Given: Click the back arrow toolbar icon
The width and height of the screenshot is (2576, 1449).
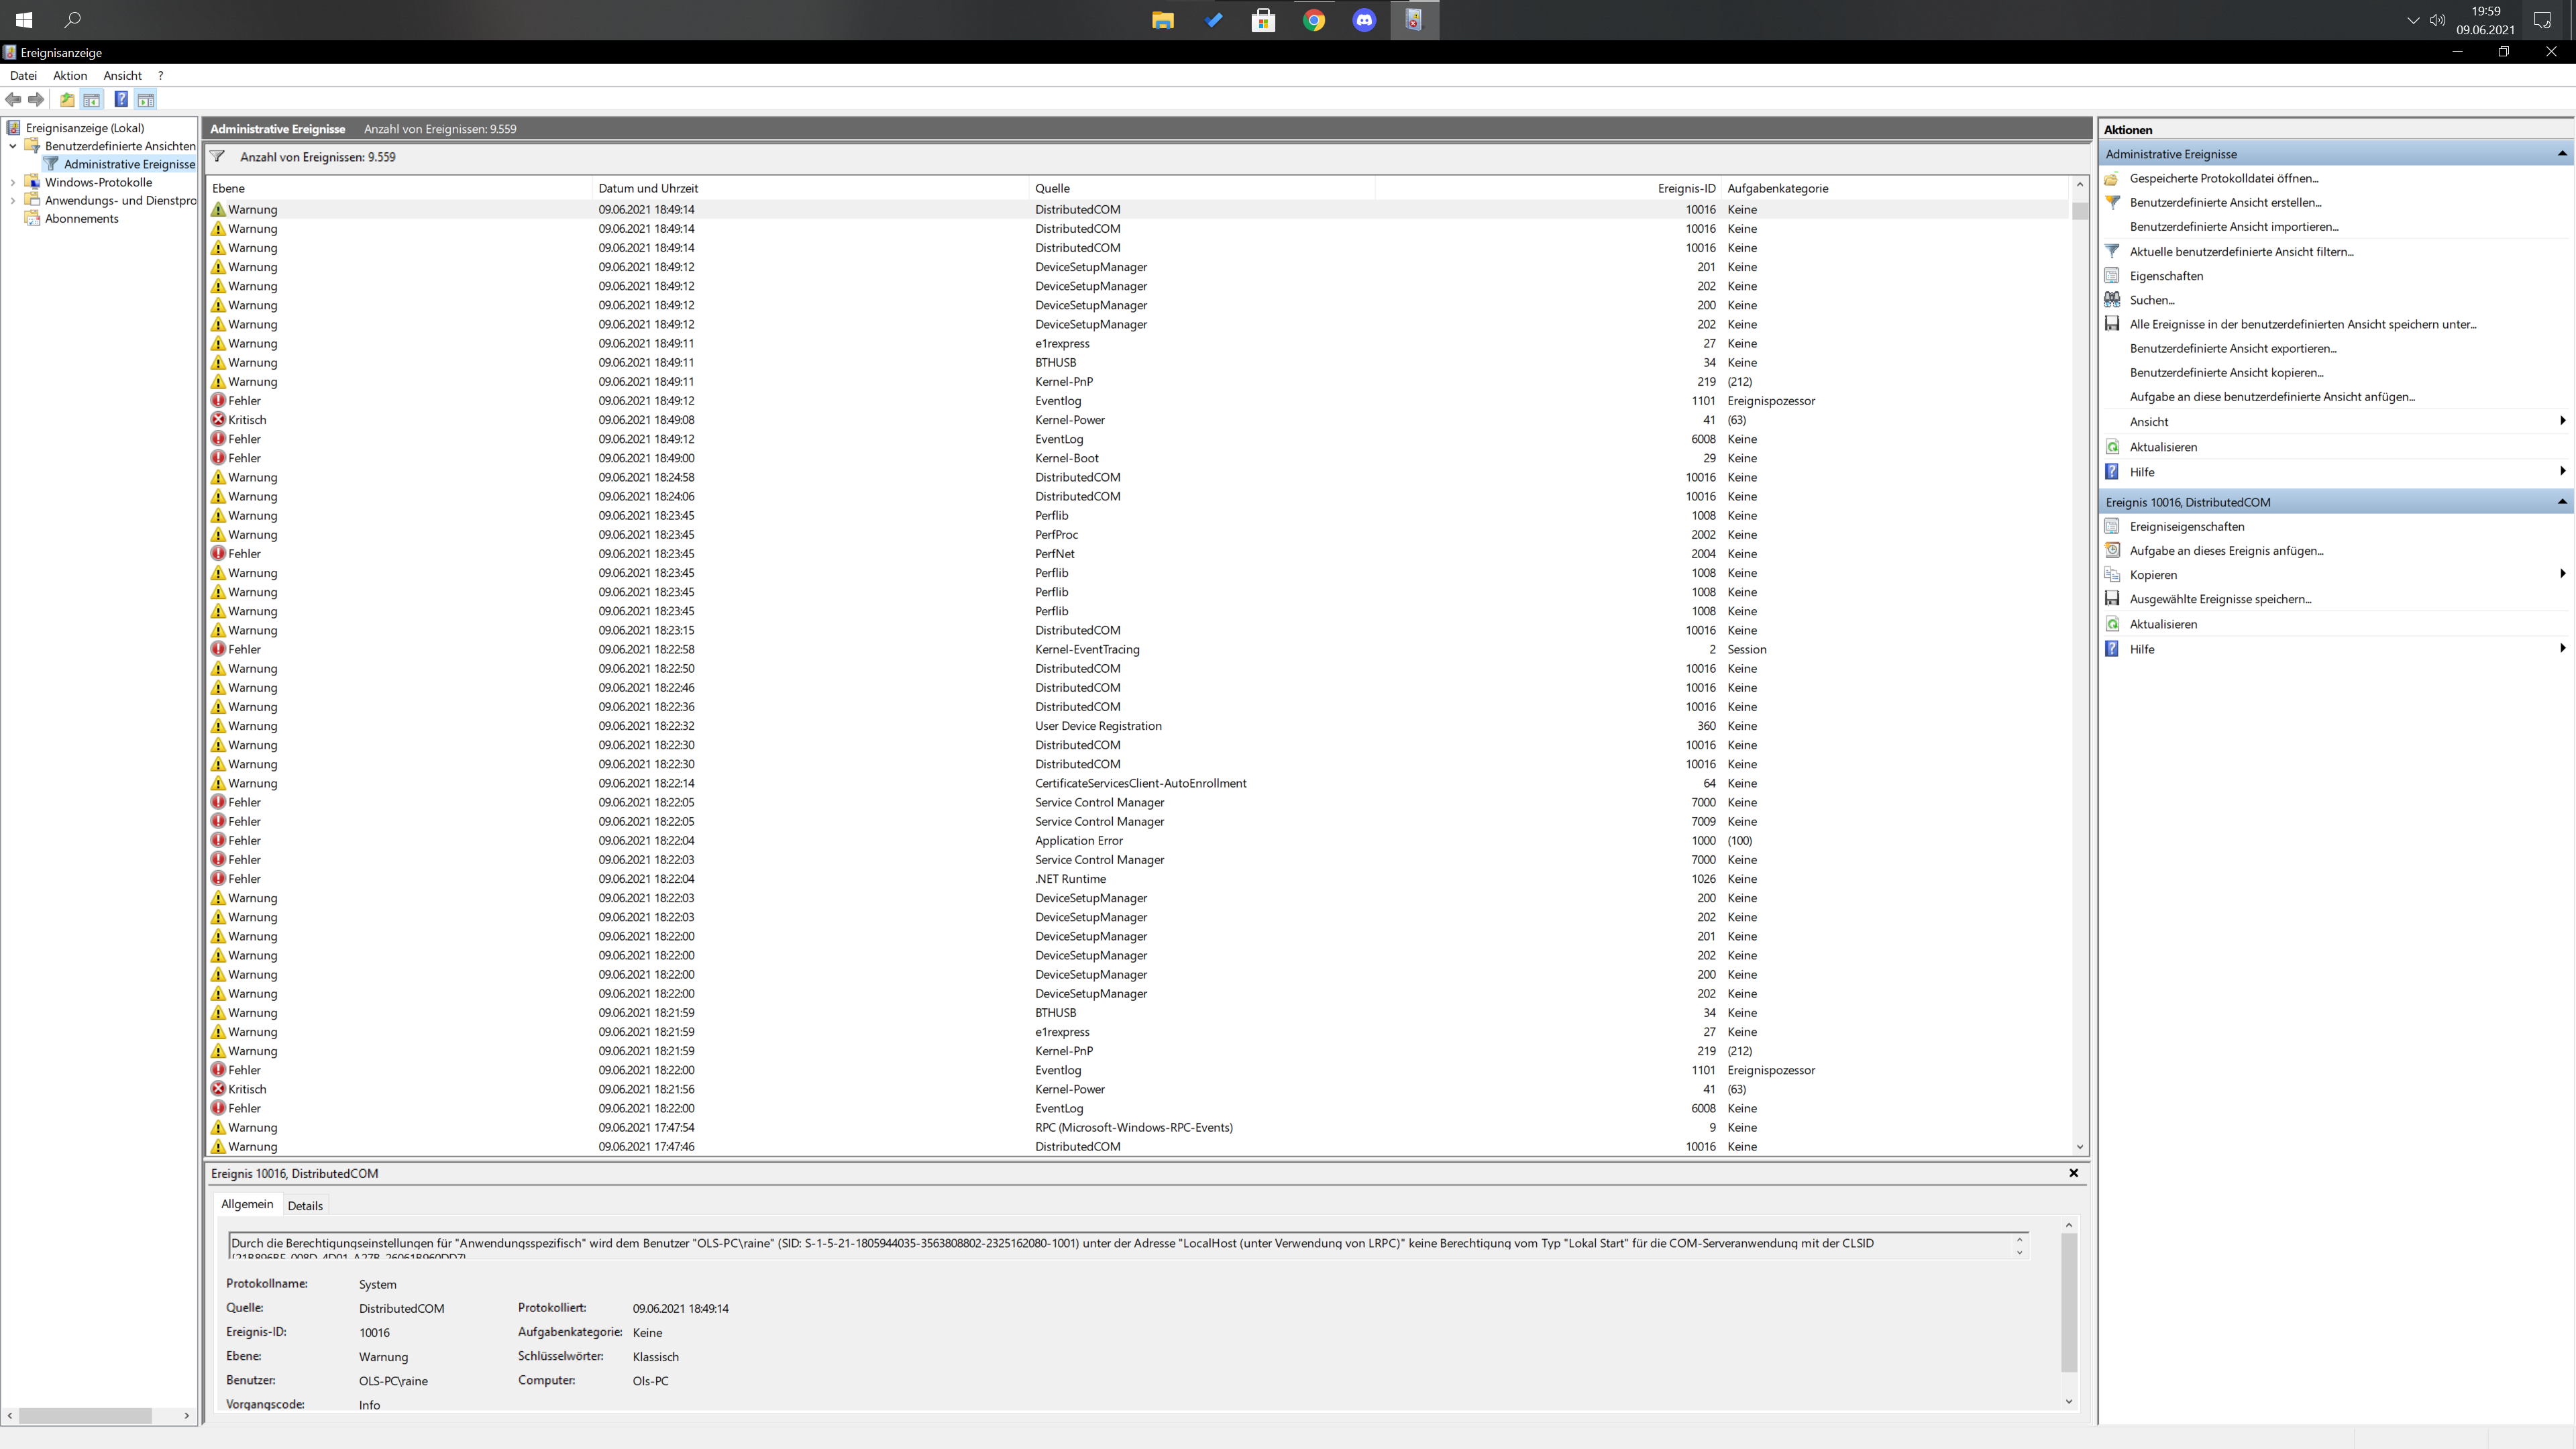Looking at the screenshot, I should pos(13,99).
